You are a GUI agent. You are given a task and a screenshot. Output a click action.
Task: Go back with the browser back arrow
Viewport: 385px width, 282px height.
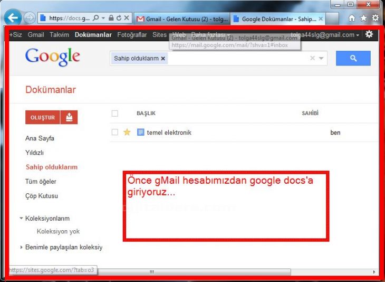(13, 17)
